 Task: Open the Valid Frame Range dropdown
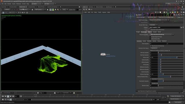pos(159,20)
